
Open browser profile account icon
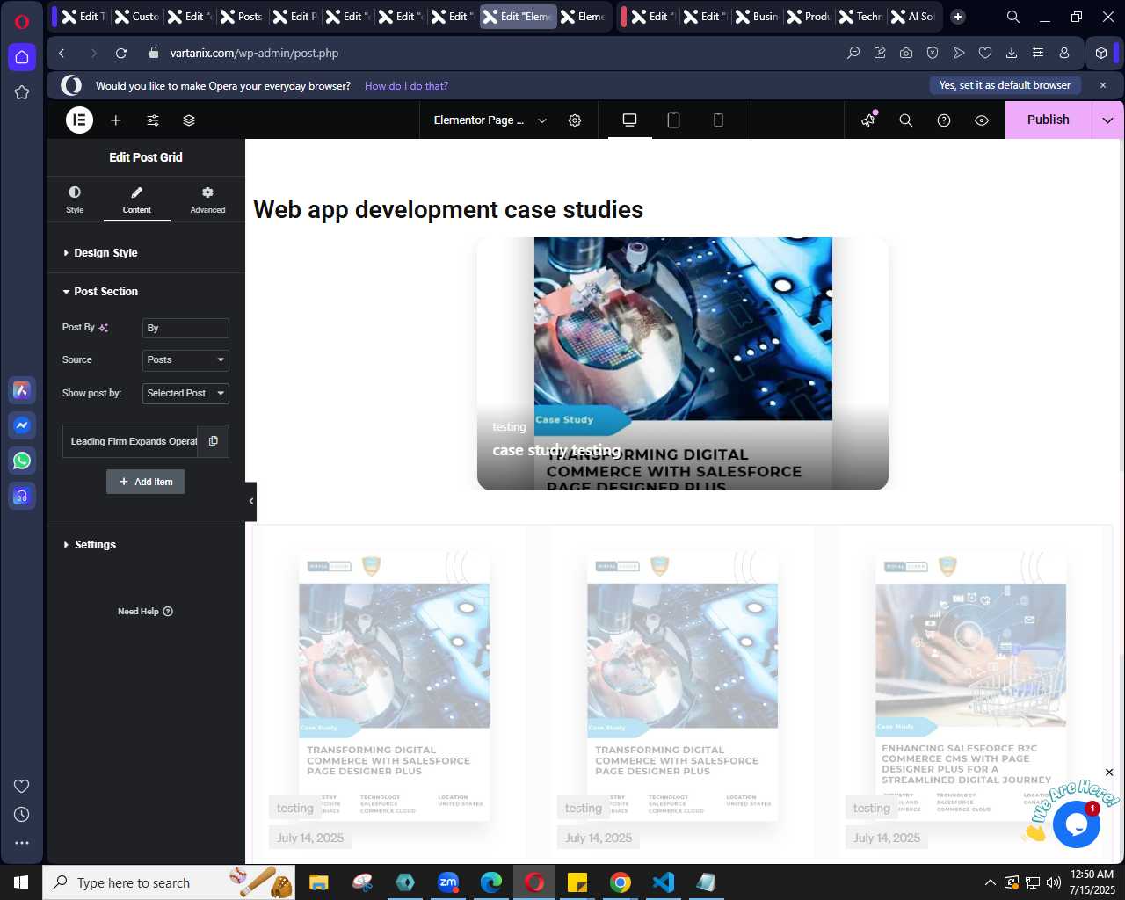click(x=1064, y=54)
